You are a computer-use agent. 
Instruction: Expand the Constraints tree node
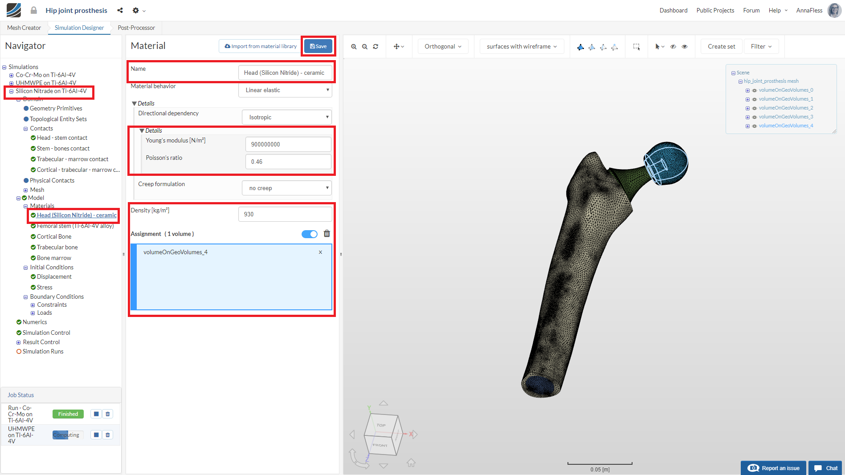(x=33, y=305)
